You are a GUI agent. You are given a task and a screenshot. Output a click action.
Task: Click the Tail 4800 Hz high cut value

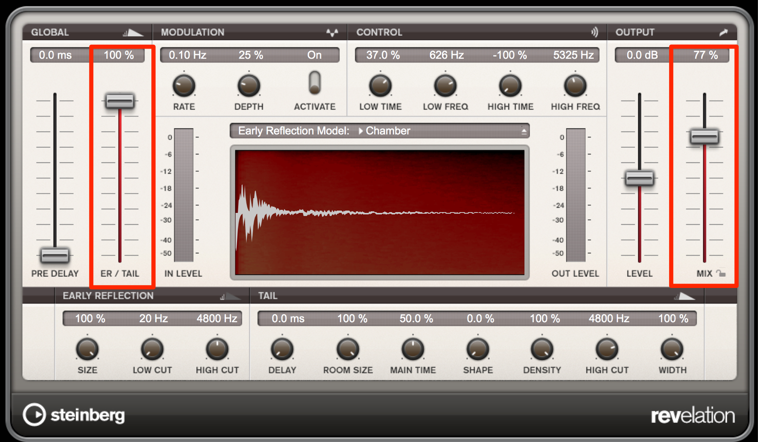pos(609,318)
